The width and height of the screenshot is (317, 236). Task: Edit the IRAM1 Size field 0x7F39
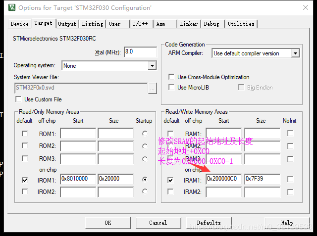[263, 179]
